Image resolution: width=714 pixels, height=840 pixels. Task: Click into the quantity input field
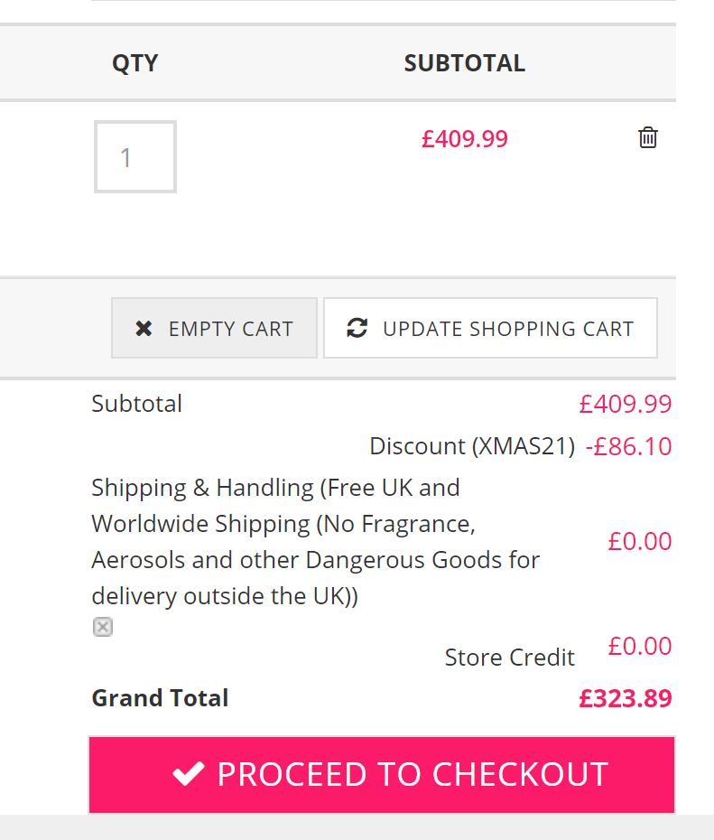(135, 157)
